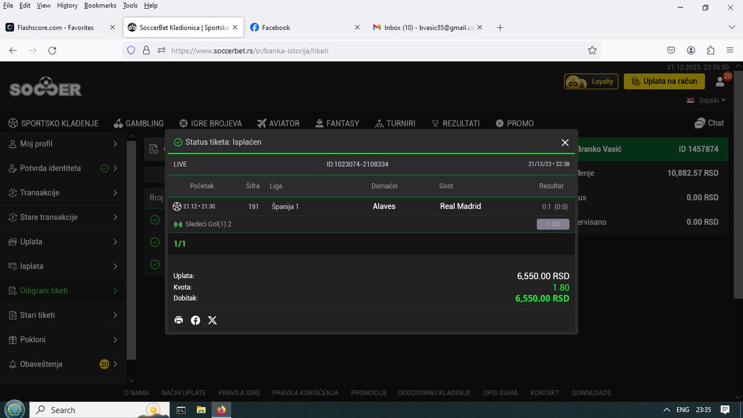The height and width of the screenshot is (418, 743).
Task: Open the Fantasy menu
Action: click(337, 123)
